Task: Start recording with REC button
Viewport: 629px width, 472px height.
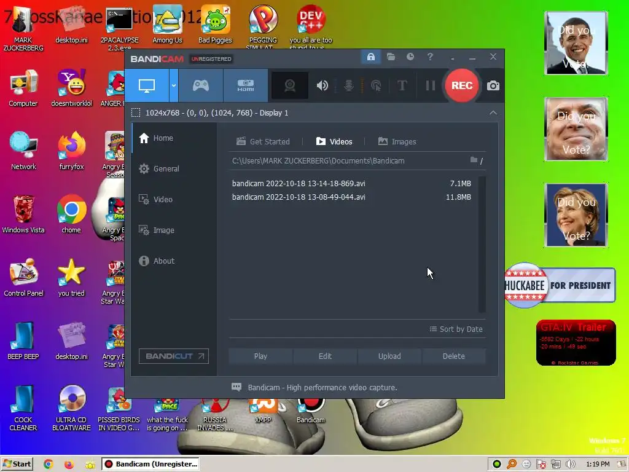Action: coord(462,85)
